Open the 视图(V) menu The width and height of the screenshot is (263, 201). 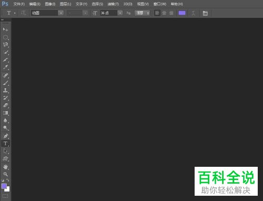[143, 4]
